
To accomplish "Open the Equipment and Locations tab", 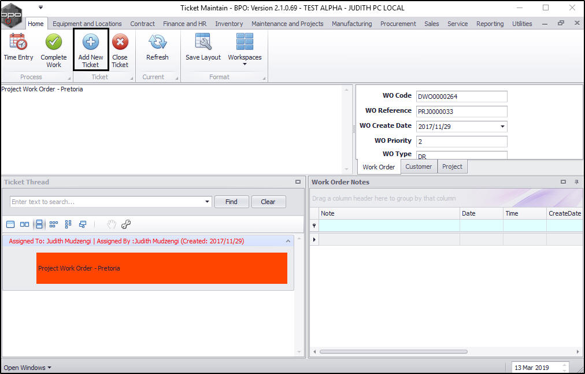I will [87, 24].
